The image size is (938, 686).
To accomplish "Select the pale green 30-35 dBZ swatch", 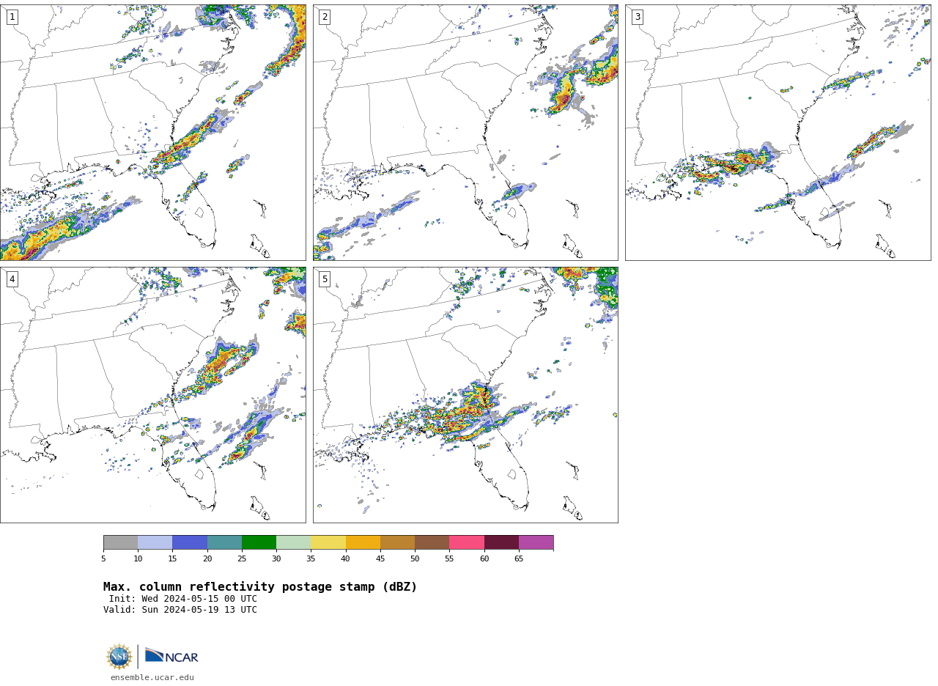I will (x=293, y=542).
